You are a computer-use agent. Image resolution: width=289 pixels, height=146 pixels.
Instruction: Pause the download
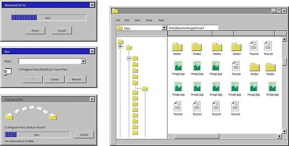tap(35, 30)
